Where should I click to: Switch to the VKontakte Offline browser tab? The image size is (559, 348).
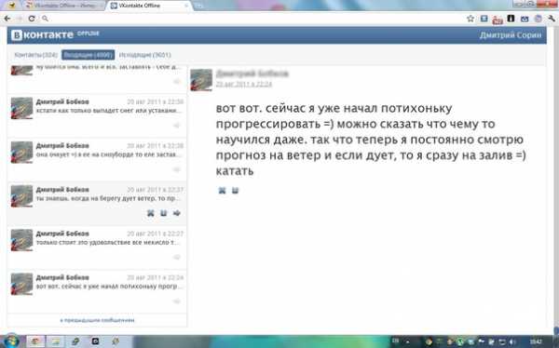coord(148,6)
